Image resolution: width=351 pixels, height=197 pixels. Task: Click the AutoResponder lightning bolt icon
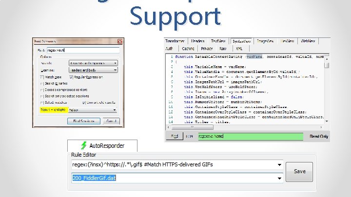84,145
